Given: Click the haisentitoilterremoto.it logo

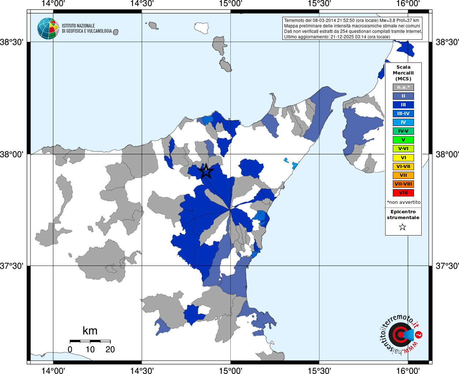Looking at the screenshot, I should tap(401, 335).
